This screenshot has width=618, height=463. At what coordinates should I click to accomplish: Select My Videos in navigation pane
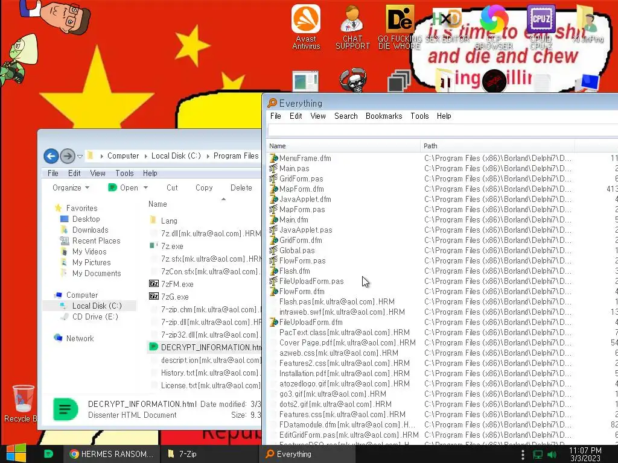pyautogui.click(x=89, y=251)
